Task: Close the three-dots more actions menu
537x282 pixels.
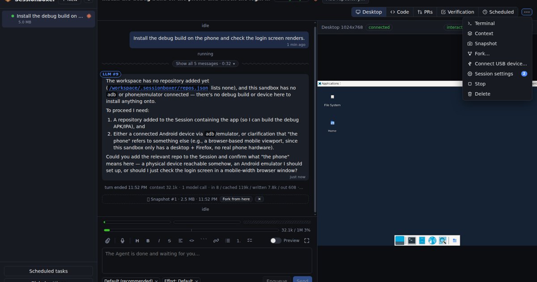Action: [x=527, y=12]
